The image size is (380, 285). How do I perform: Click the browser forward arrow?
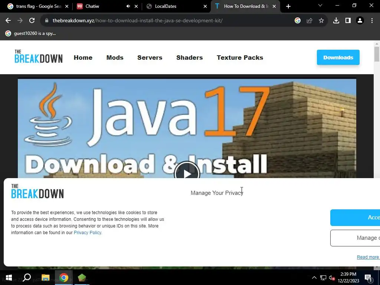coord(20,21)
